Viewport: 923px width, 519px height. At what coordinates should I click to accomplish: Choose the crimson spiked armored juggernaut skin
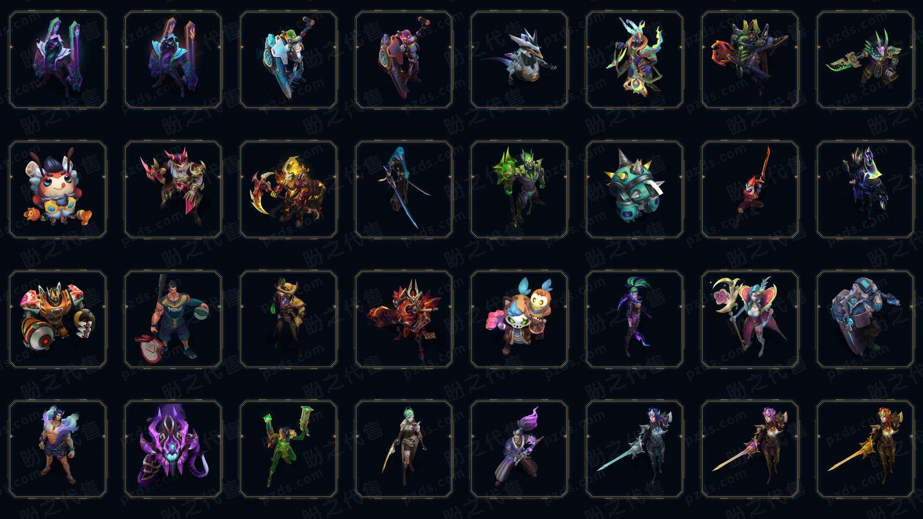point(404,319)
